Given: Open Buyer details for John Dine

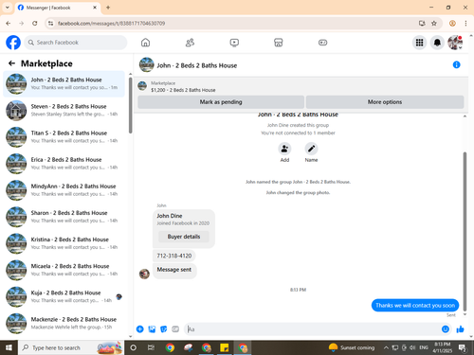Looking at the screenshot, I should point(184,237).
